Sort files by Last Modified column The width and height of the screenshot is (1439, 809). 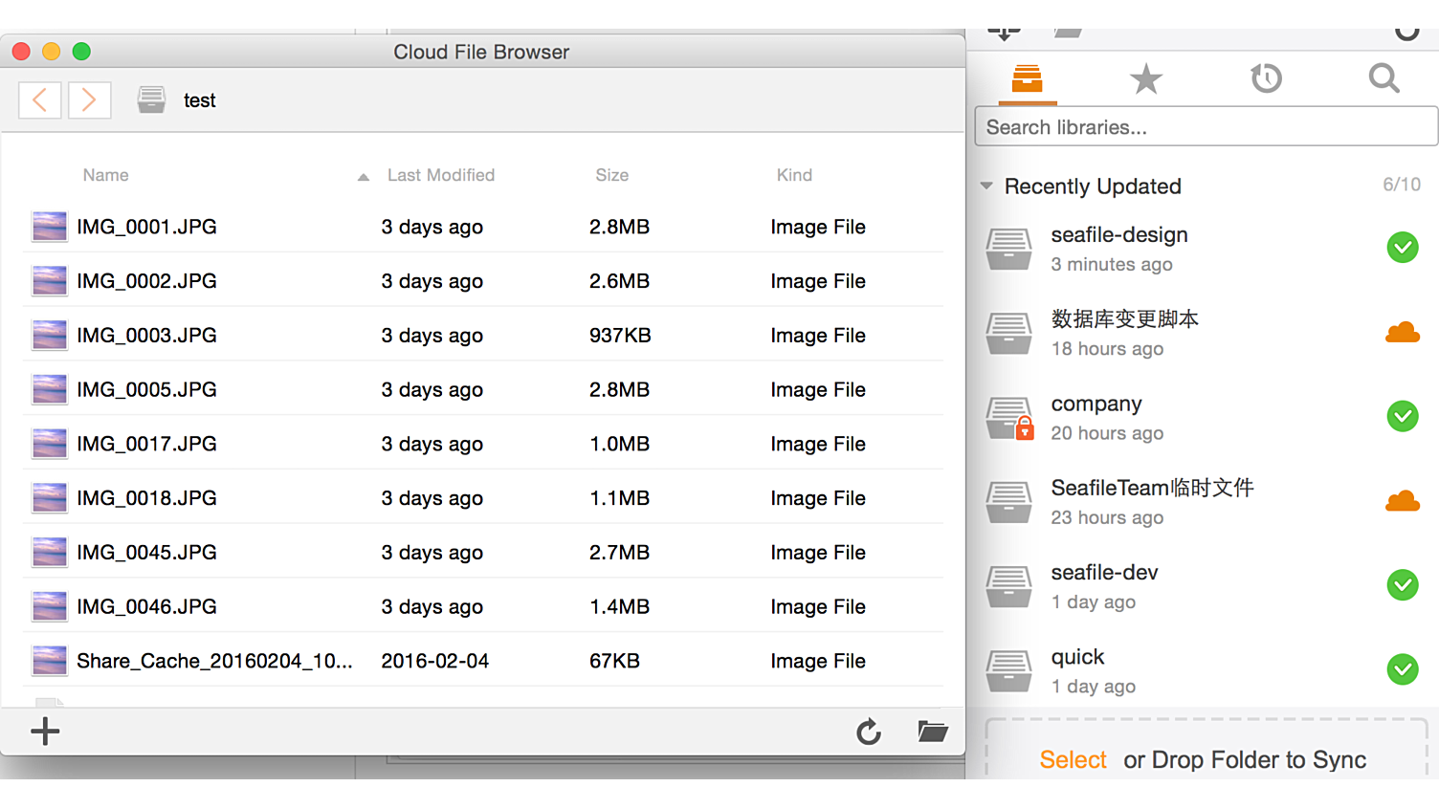[441, 175]
